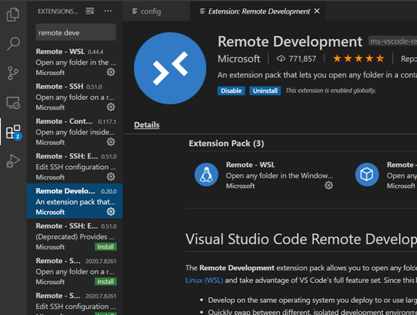The height and width of the screenshot is (315, 417).
Task: Open manage gear for Remote - SSH 0.51.0
Action: point(111,107)
